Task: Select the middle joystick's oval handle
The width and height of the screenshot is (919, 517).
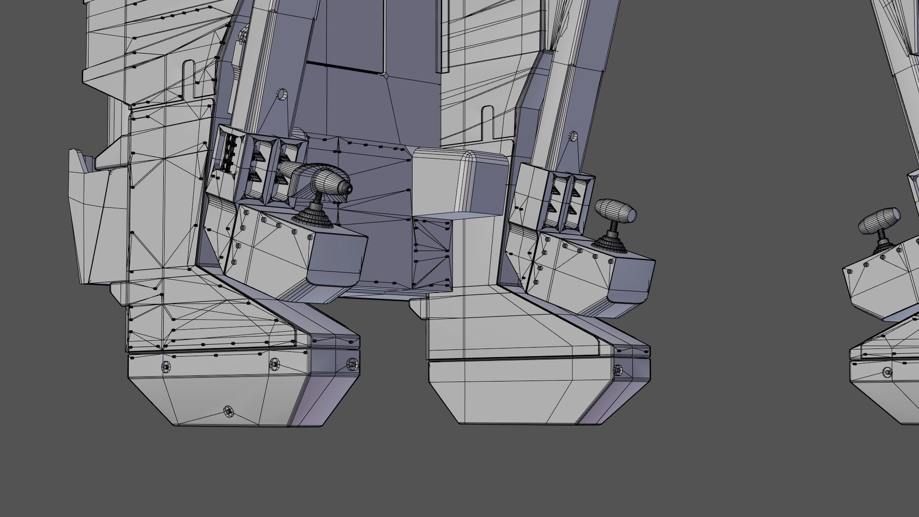Action: coord(616,211)
